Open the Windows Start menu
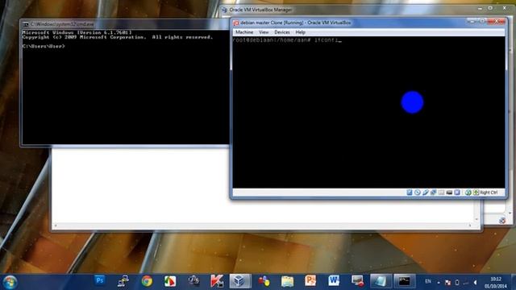Image resolution: width=516 pixels, height=290 pixels. tap(10, 282)
